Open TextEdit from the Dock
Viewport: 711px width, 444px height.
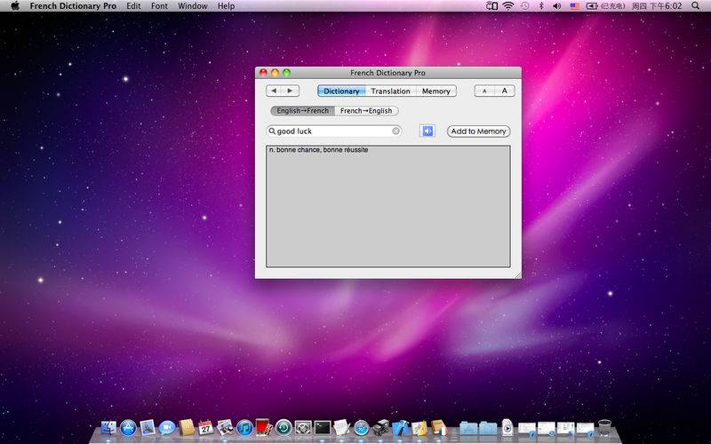coord(341,427)
